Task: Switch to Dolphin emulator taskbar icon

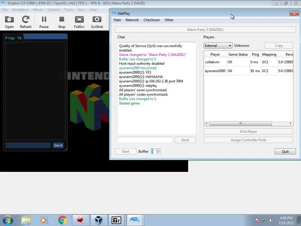Action: (x=135, y=220)
